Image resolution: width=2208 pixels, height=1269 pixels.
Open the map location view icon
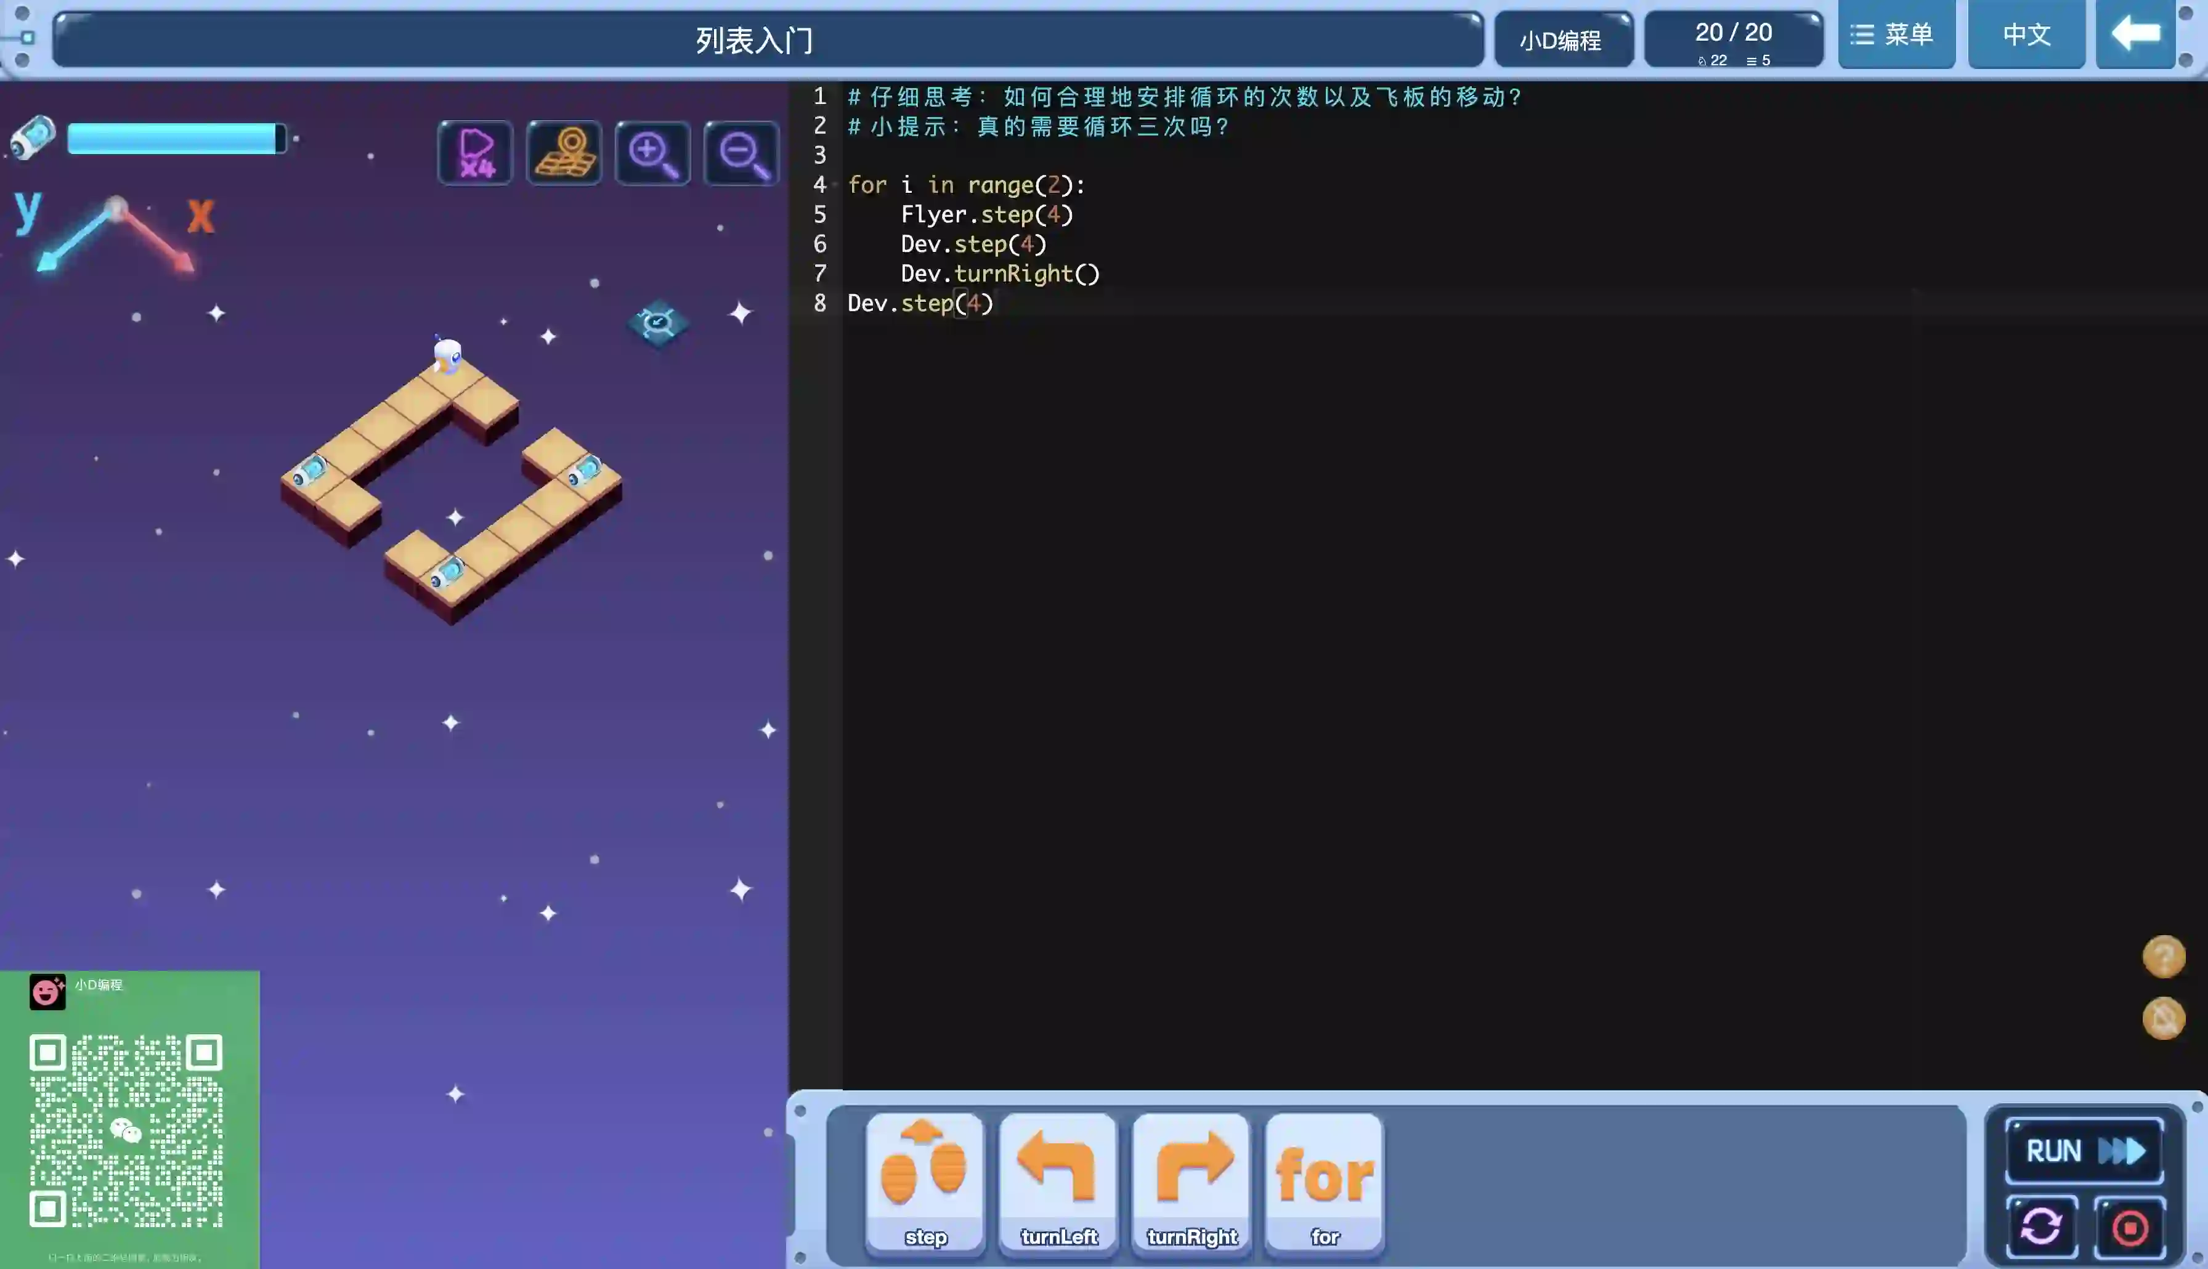point(564,153)
